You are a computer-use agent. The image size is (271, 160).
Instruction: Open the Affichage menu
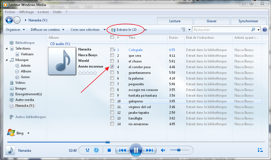[x=27, y=12]
